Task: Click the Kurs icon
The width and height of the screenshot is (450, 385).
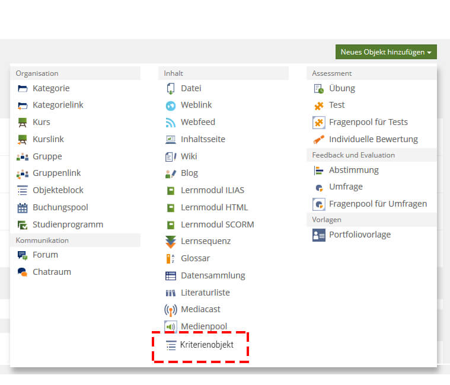Action: click(x=23, y=123)
